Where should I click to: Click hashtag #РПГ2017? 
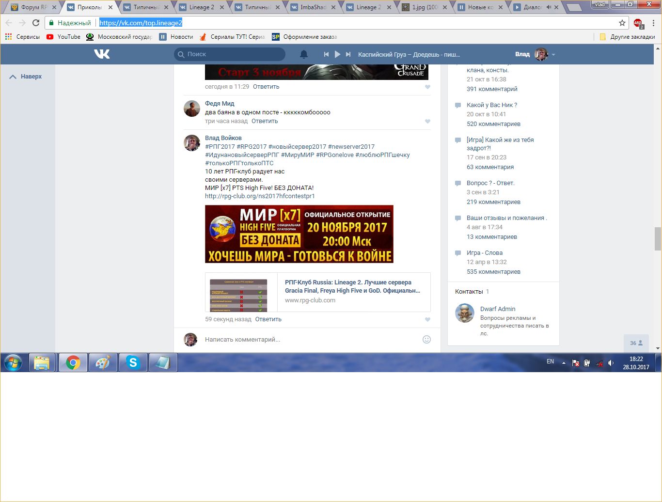[220, 147]
